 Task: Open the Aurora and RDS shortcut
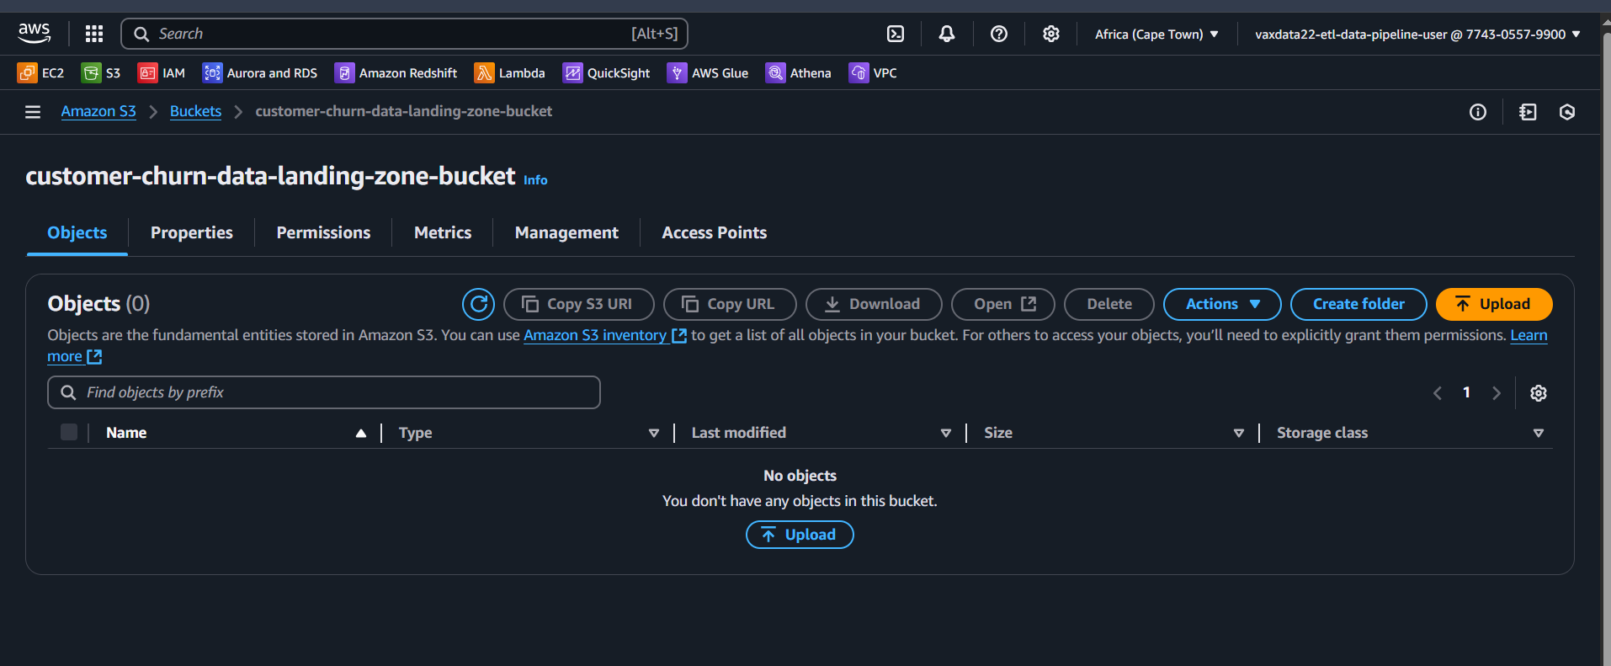(x=260, y=73)
